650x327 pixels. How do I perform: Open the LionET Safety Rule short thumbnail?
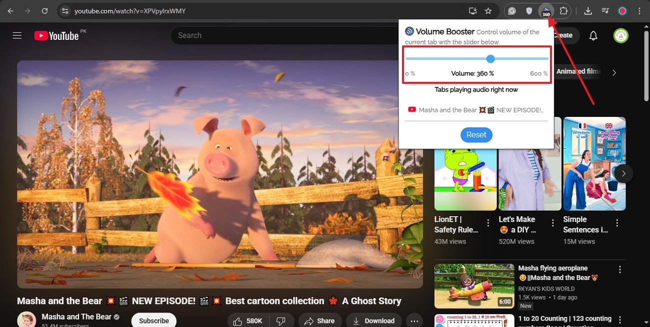(x=465, y=180)
